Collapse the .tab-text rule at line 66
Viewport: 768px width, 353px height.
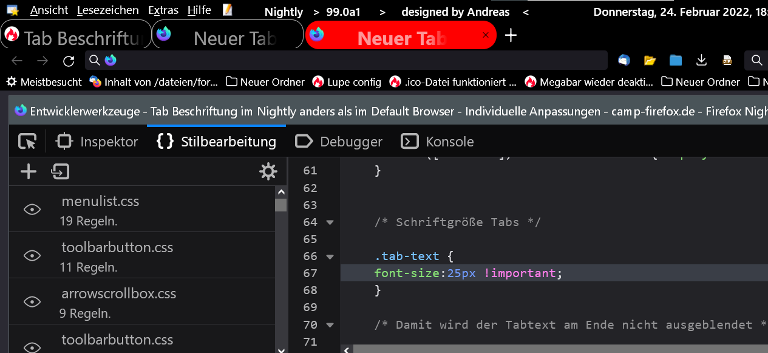(330, 256)
